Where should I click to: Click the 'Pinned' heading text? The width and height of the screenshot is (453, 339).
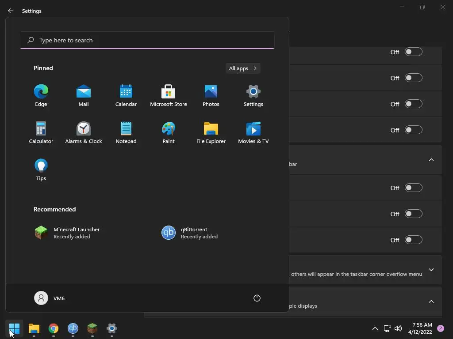pos(43,68)
